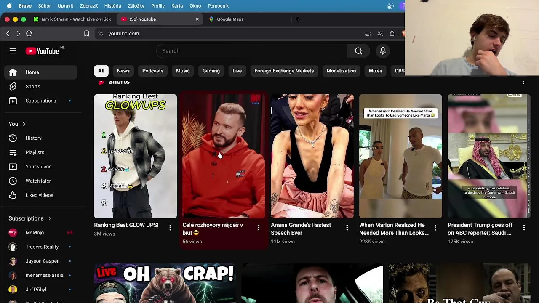Screen dimensions: 539x303
Task: Select the Gaming filter chip
Action: 211,71
